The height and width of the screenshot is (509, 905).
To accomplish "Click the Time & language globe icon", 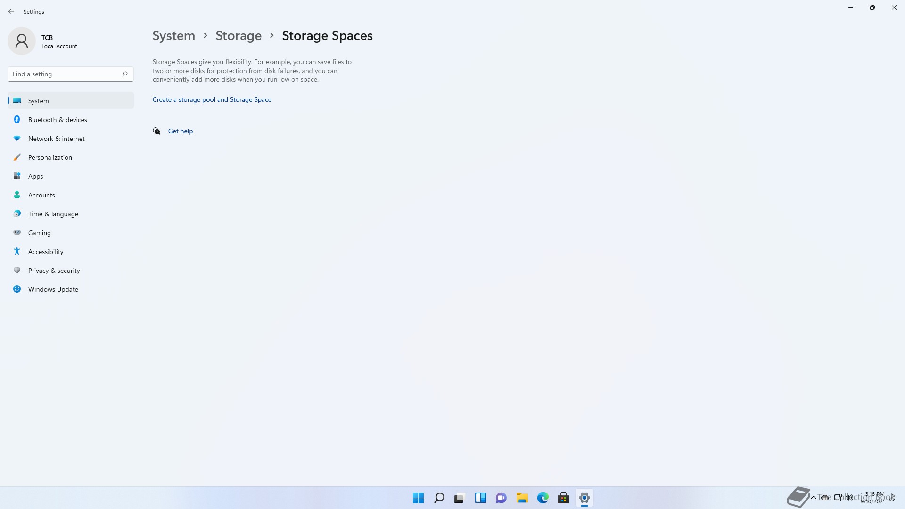I will [17, 214].
